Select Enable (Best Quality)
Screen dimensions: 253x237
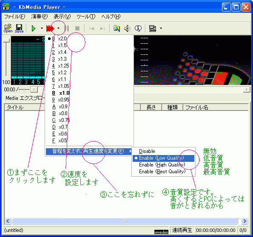coord(163,172)
